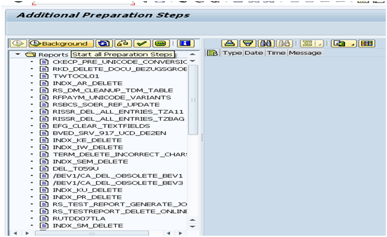
Task: Click the Type column header
Action: pos(232,53)
